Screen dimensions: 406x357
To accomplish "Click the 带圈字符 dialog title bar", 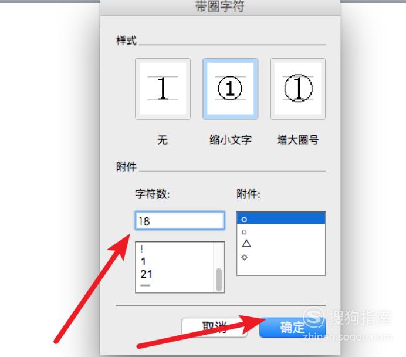I will click(220, 6).
